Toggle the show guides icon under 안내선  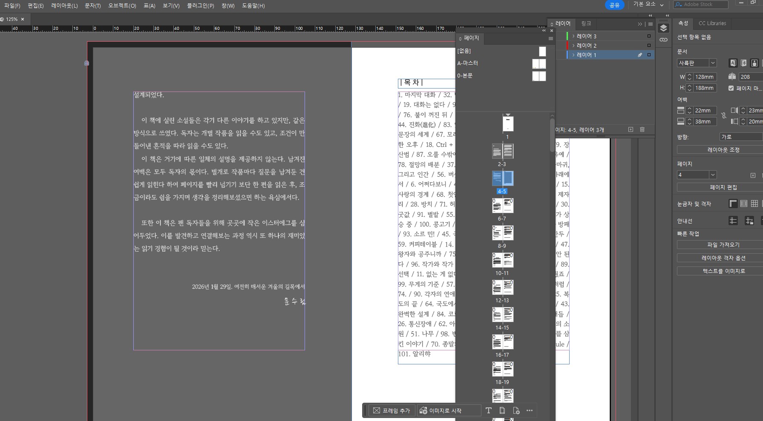[x=733, y=221]
